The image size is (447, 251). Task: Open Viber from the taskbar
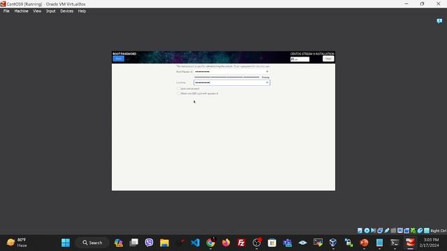[x=149, y=243]
